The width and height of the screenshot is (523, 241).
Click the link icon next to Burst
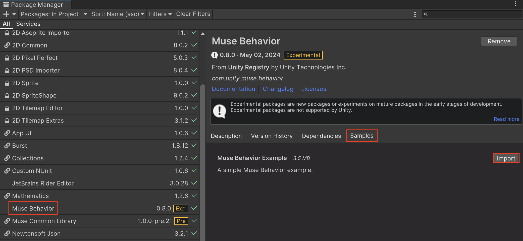click(x=7, y=146)
